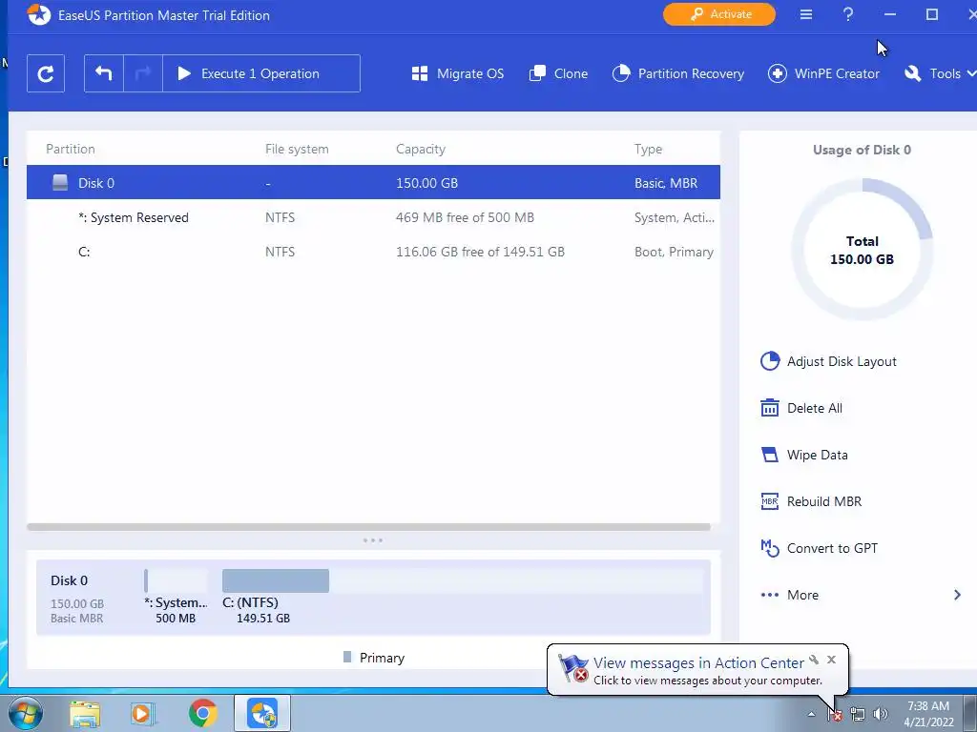The height and width of the screenshot is (732, 977).
Task: Click the three-dot panel splitter handle
Action: (373, 540)
